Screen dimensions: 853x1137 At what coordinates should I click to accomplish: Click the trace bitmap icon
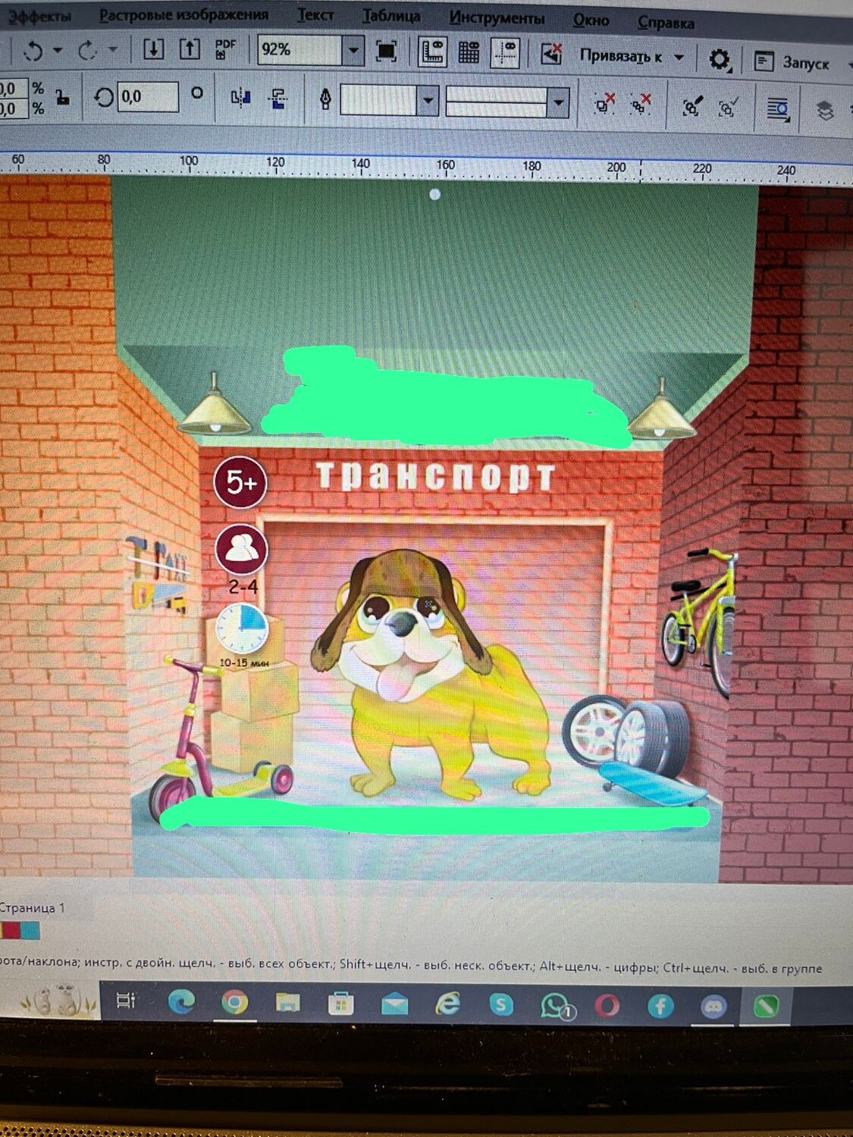pos(728,108)
